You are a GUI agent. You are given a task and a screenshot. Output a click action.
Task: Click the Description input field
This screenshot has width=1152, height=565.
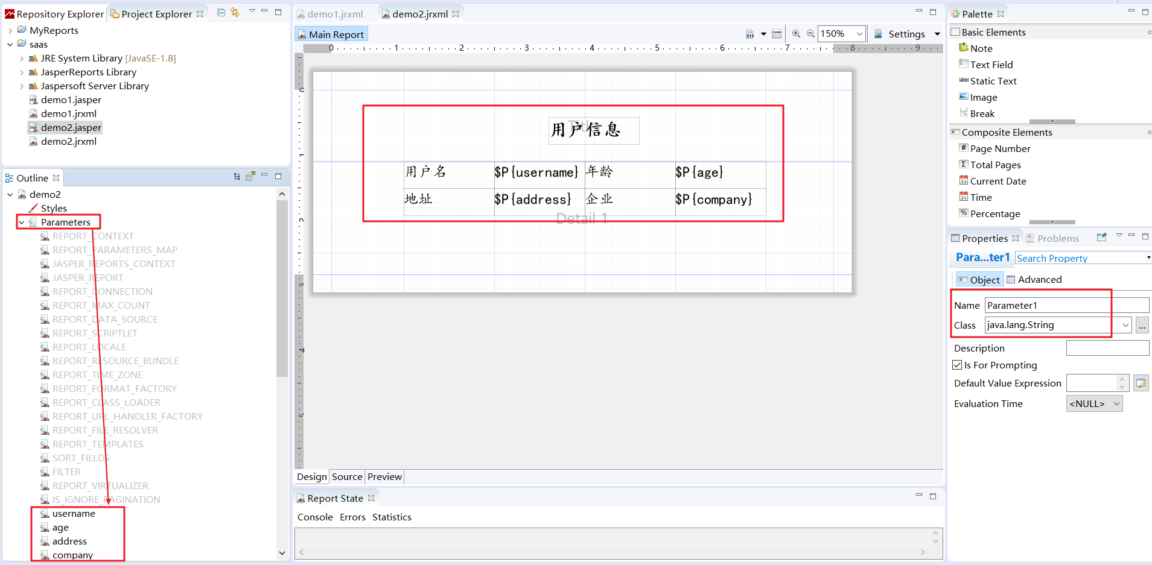1107,348
